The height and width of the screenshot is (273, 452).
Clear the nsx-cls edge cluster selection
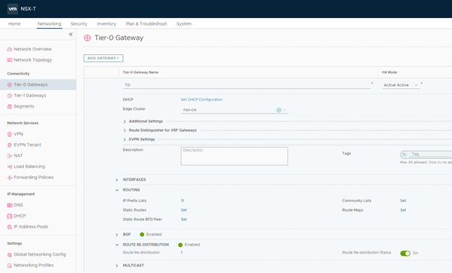click(x=279, y=110)
